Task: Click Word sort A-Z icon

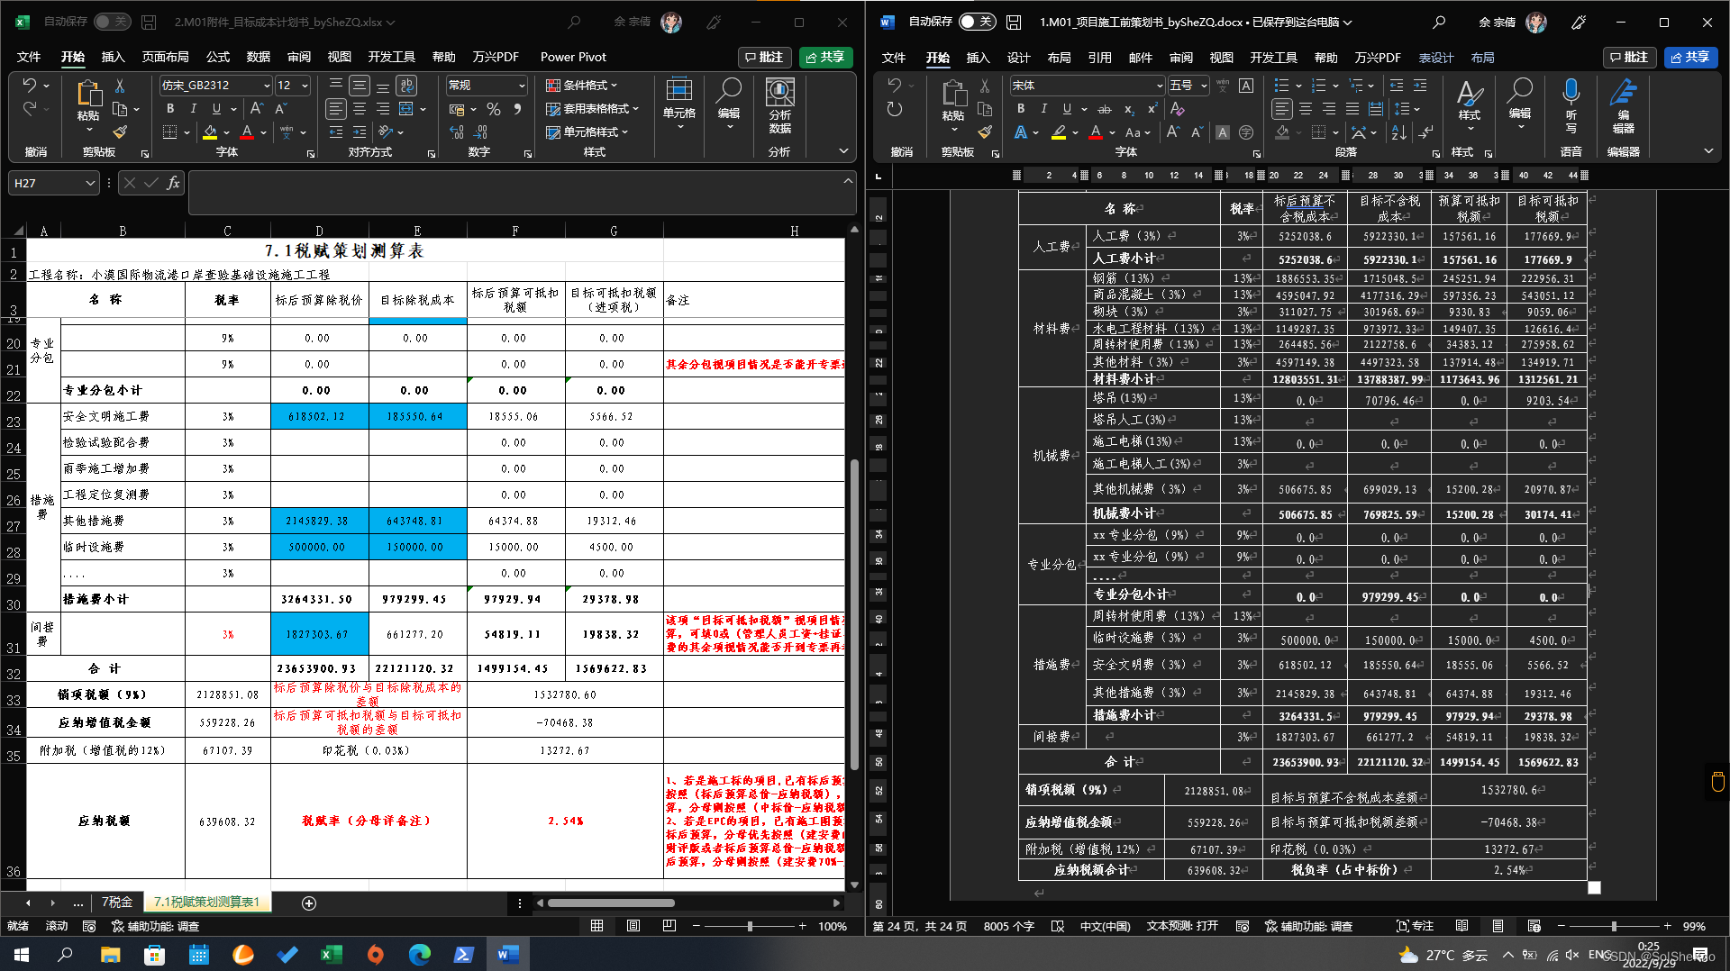Action: click(1398, 132)
